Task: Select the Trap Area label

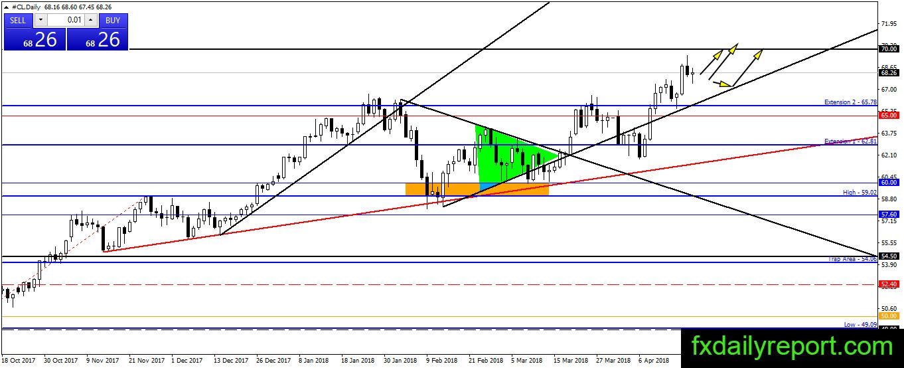Action: point(853,259)
